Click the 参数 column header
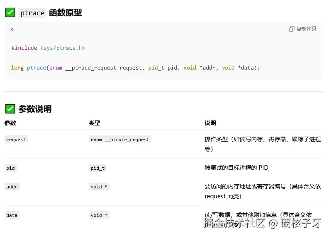 [x=10, y=123]
